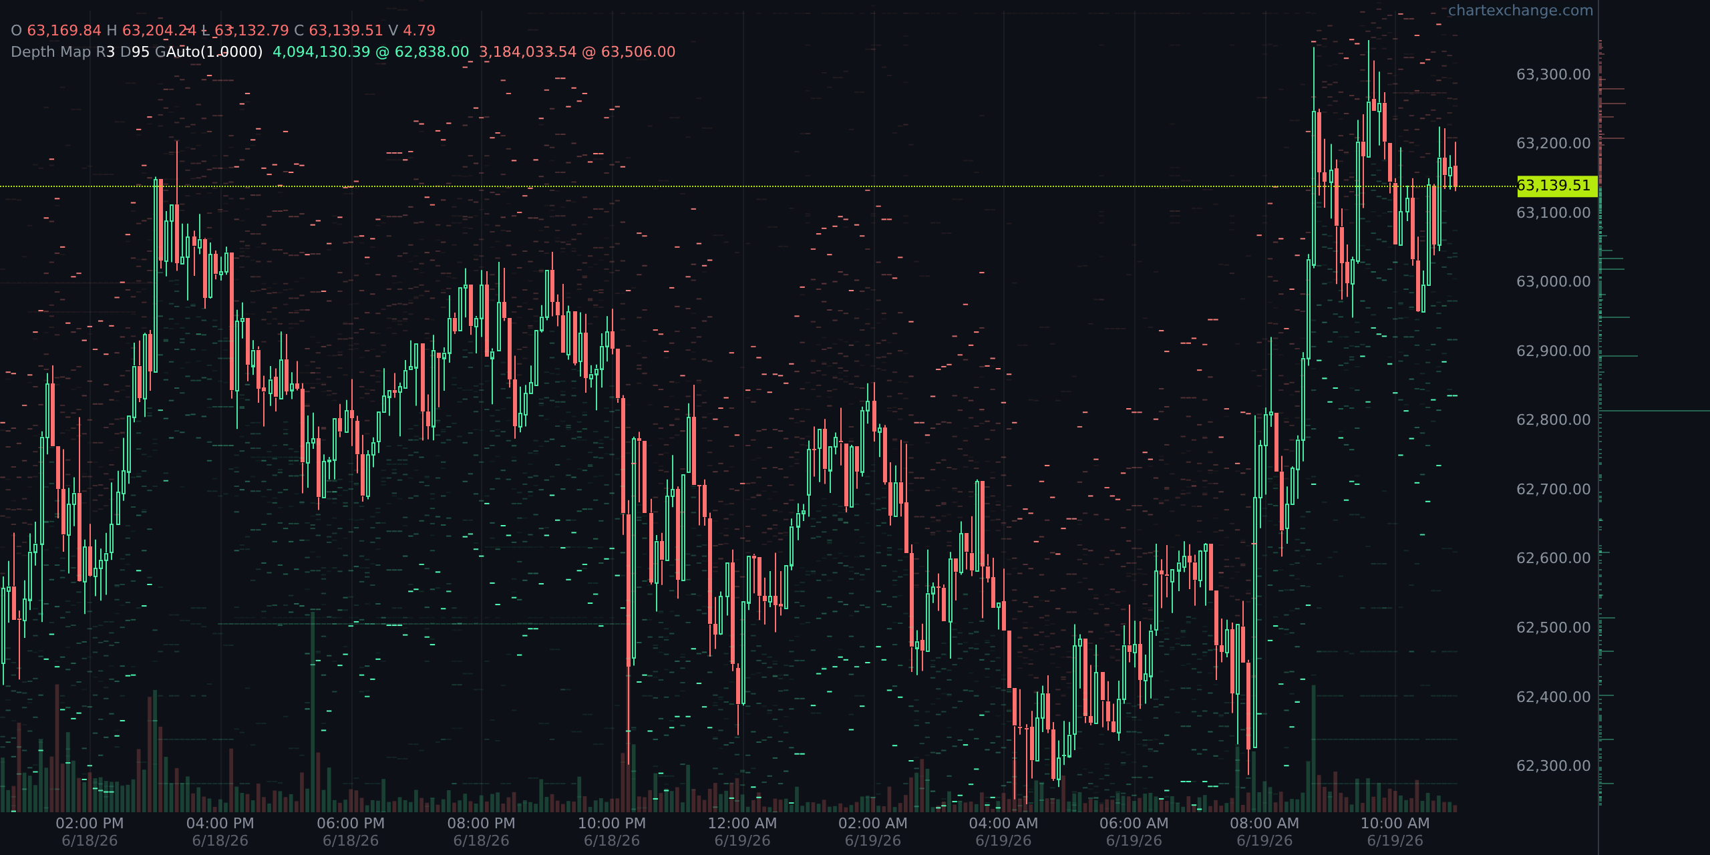Viewport: 1710px width, 855px height.
Task: Click the 62,900.00 price axis label
Action: (1554, 351)
